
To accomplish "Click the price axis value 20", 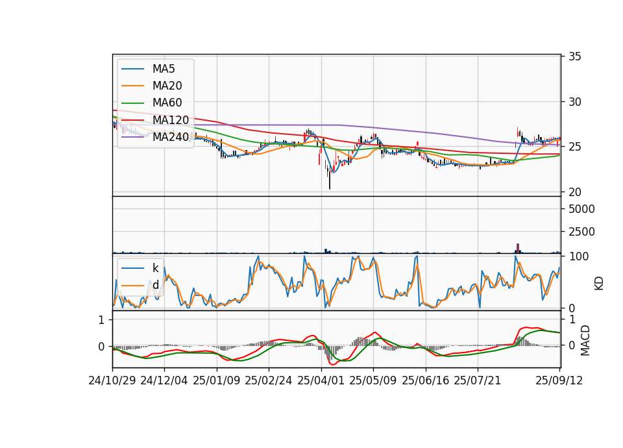I will click(574, 192).
